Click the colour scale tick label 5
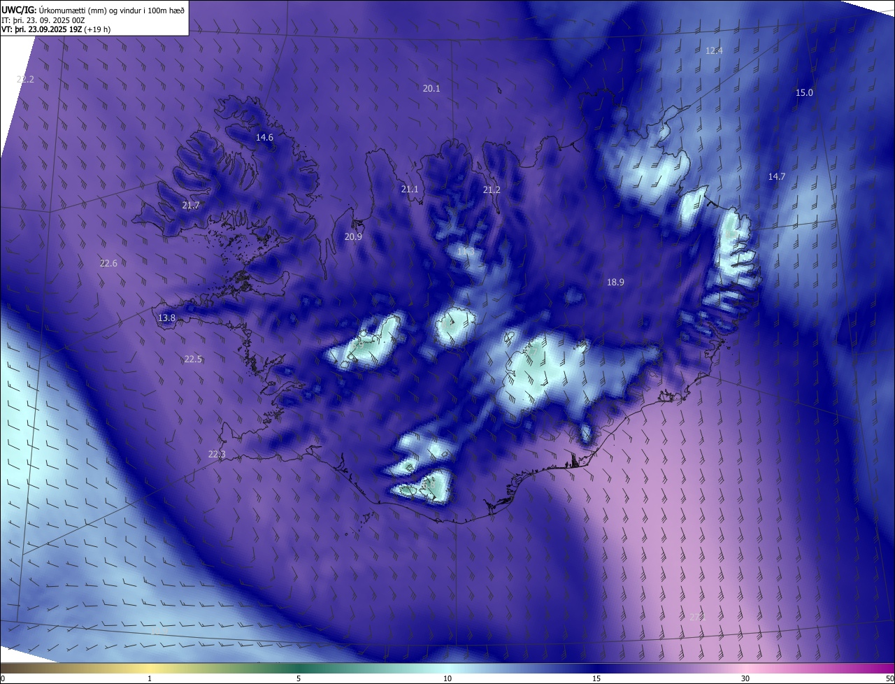The width and height of the screenshot is (895, 684). (299, 678)
